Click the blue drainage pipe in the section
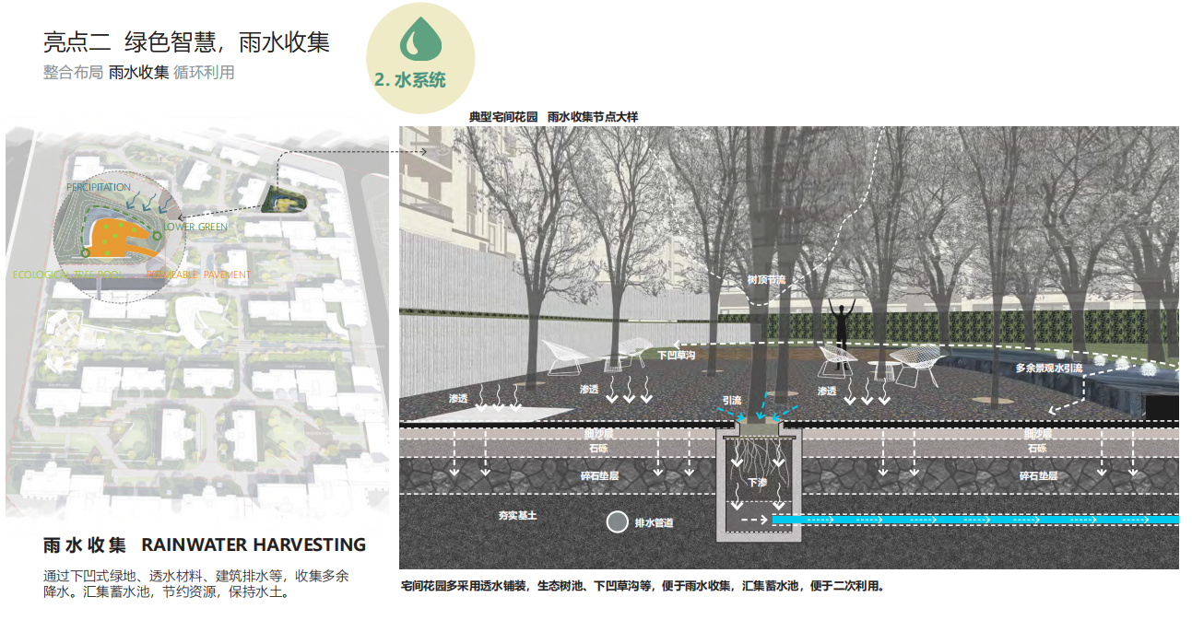Screen dimensions: 1192x632 click(975, 520)
